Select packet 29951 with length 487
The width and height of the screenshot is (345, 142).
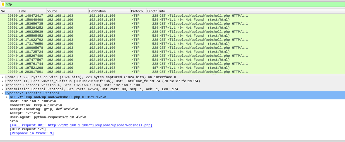[172, 68]
